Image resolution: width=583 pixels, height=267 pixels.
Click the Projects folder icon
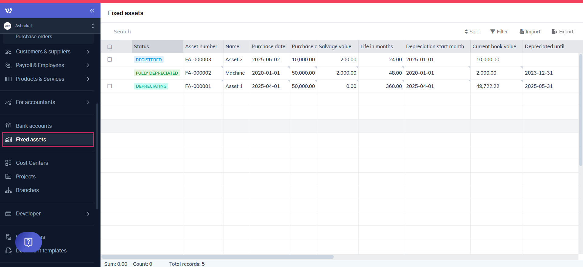point(9,177)
